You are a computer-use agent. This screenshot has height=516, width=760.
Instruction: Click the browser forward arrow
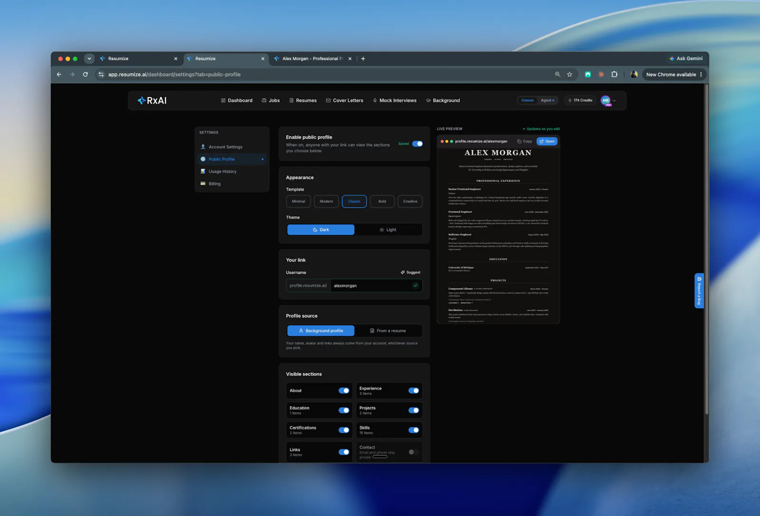(x=72, y=75)
